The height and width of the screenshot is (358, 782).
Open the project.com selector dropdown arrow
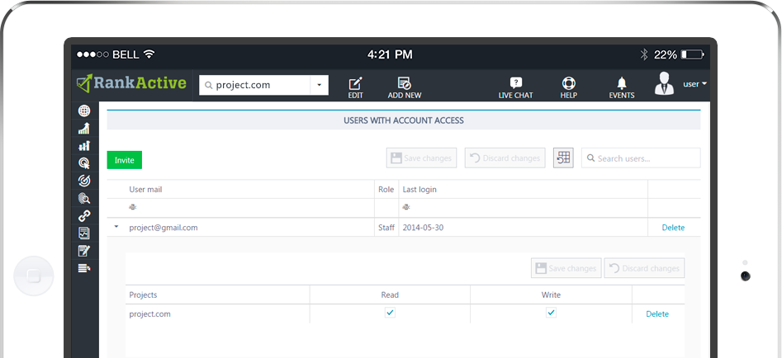(320, 85)
